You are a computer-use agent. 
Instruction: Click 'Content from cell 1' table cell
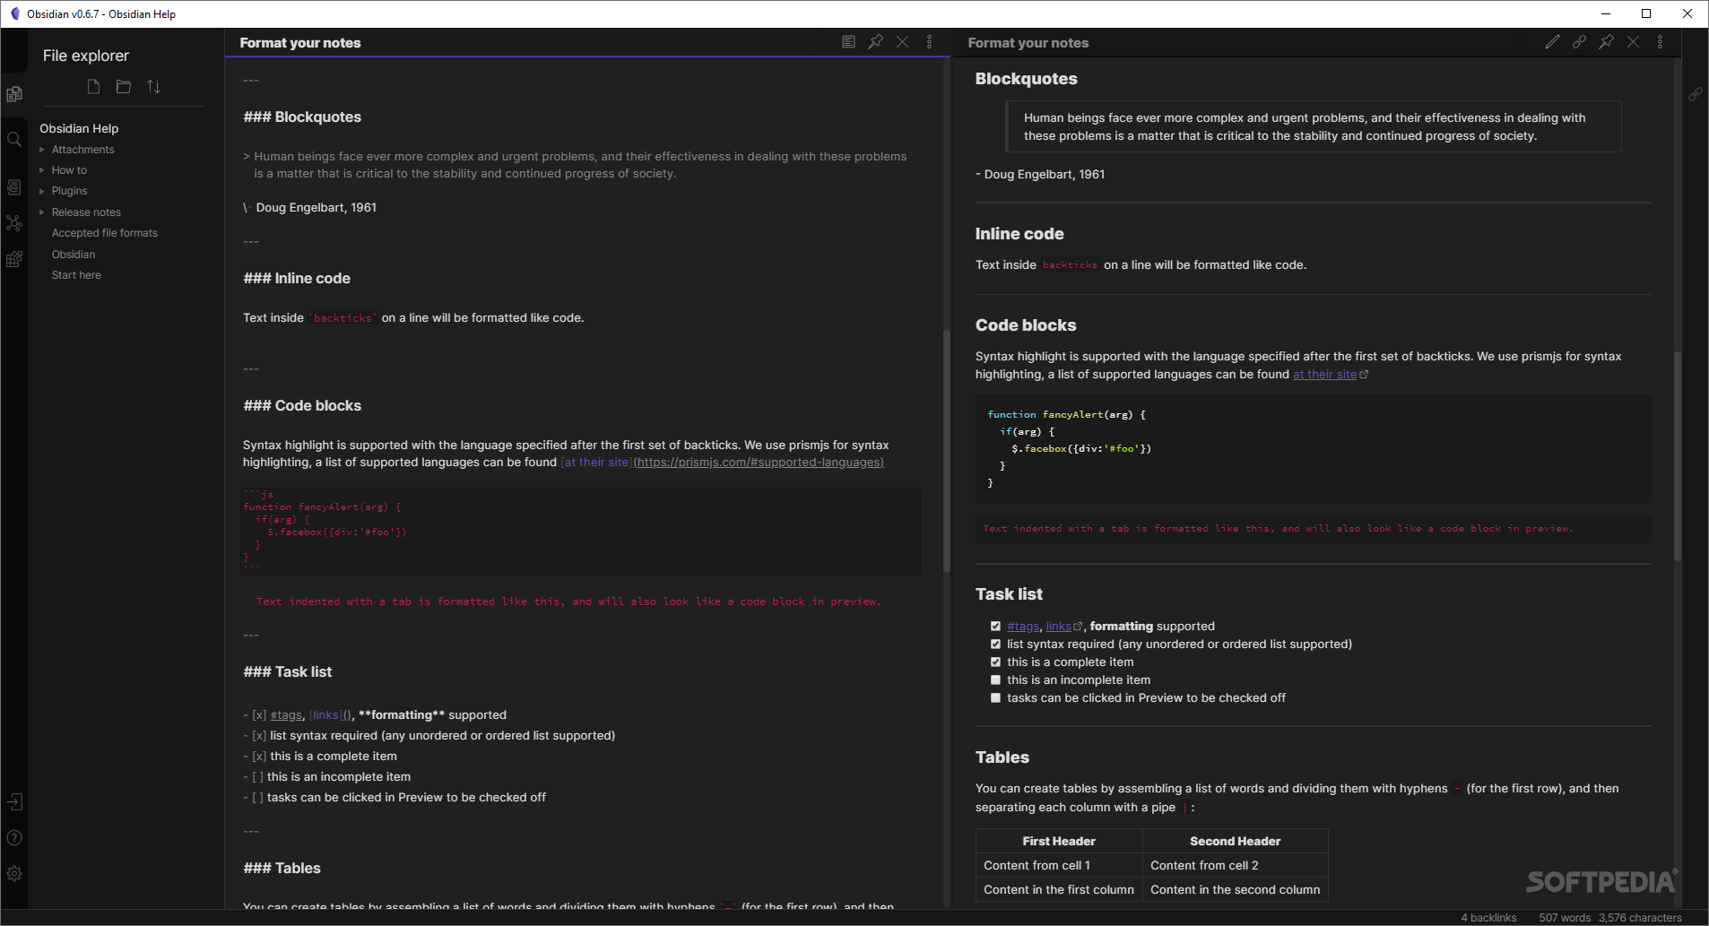click(x=1059, y=866)
